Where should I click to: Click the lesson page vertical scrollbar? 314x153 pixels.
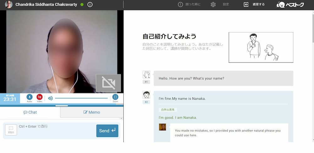point(312,31)
